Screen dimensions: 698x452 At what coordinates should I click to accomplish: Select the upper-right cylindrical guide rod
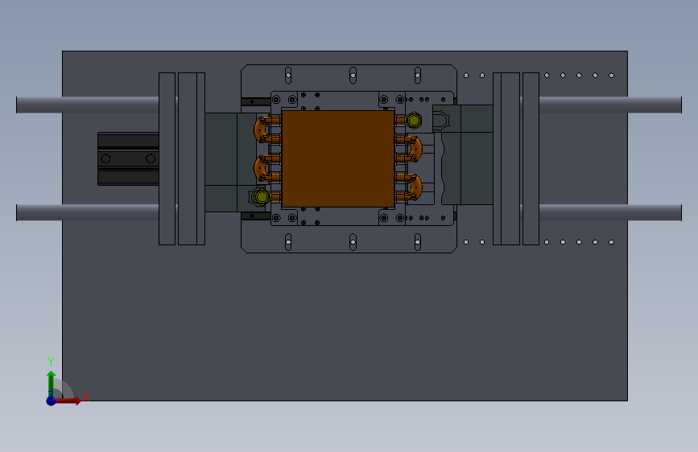pos(610,105)
